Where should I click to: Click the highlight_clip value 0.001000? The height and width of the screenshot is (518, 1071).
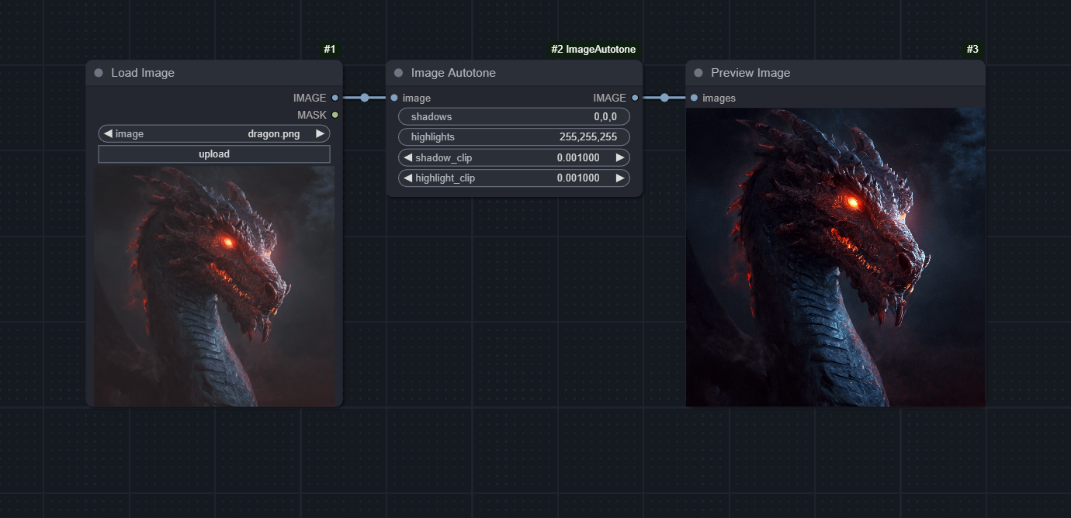[578, 178]
